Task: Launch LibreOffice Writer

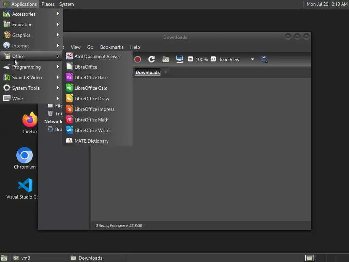Action: point(97,130)
